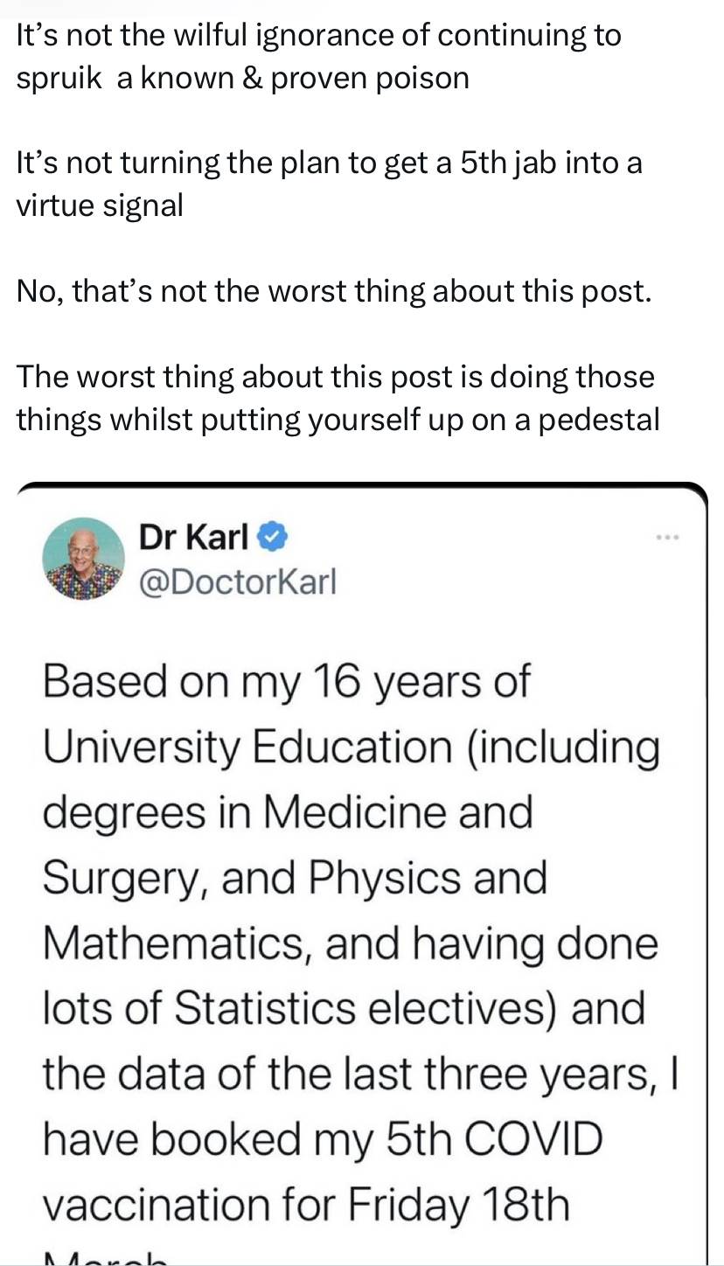This screenshot has width=724, height=1266.
Task: Open the three-dot menu on quoted tweet
Action: (667, 537)
